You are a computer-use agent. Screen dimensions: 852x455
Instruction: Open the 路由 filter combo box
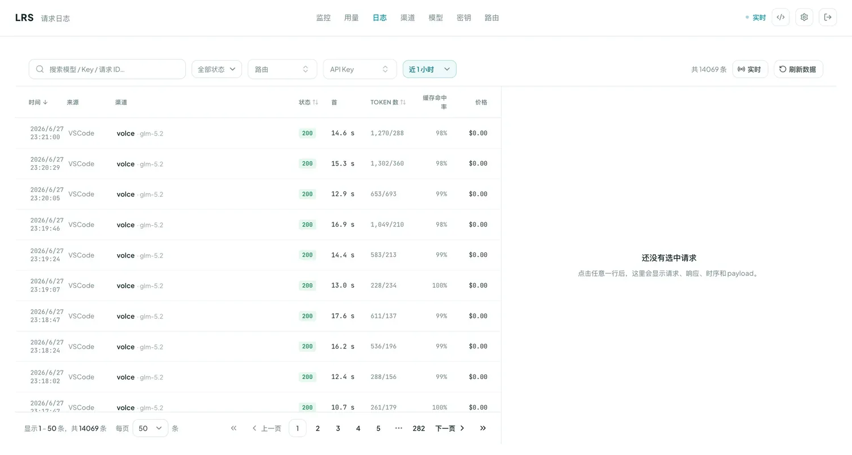coord(282,69)
